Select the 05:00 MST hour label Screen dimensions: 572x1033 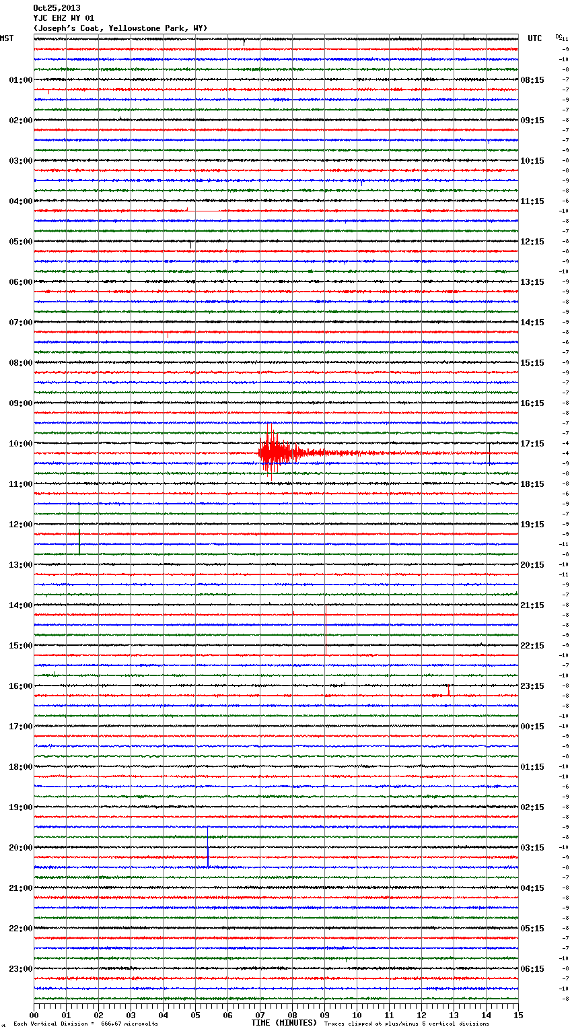(21, 242)
